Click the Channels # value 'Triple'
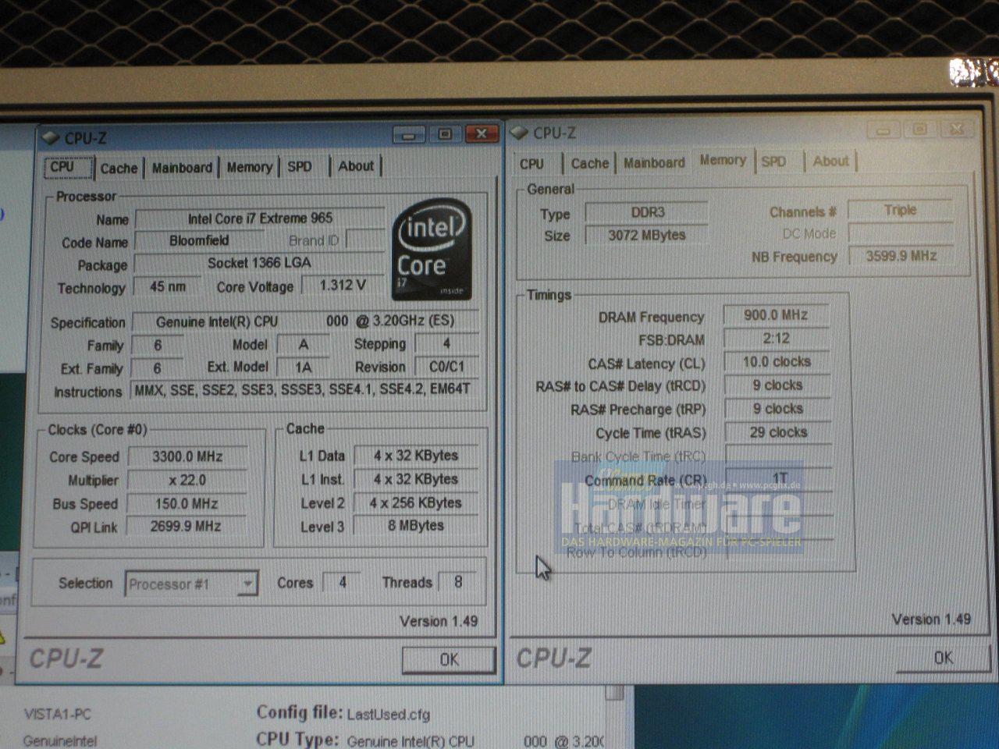The height and width of the screenshot is (749, 999). coord(900,210)
